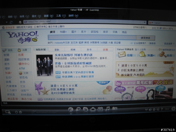Open the 拍賣 sidebar link
The width and height of the screenshot is (176, 132).
21,55
